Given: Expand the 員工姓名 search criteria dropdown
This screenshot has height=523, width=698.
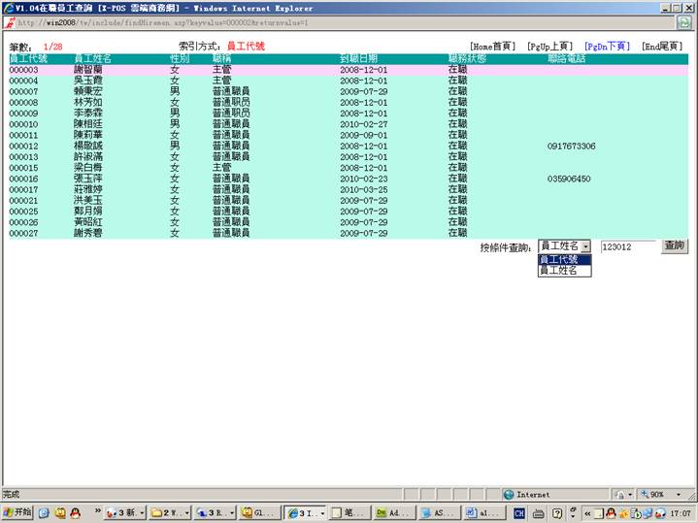Looking at the screenshot, I should pyautogui.click(x=585, y=246).
